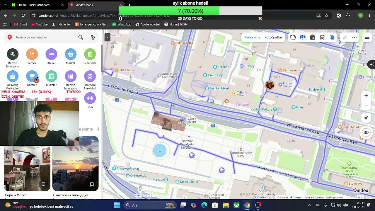Open the Benzin İstasyonu category with dark icon
This screenshot has width=375, height=211.
(x=13, y=54)
